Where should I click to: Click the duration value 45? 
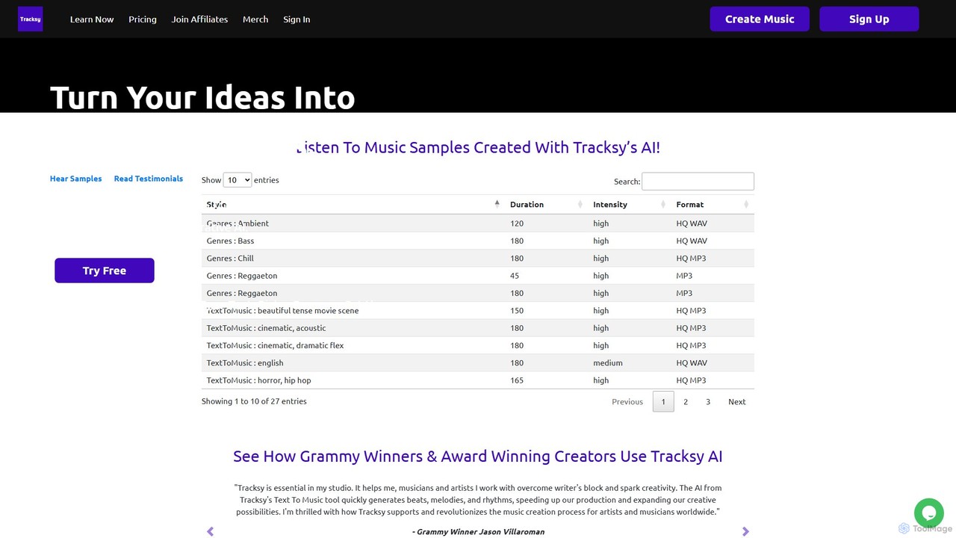(x=515, y=276)
